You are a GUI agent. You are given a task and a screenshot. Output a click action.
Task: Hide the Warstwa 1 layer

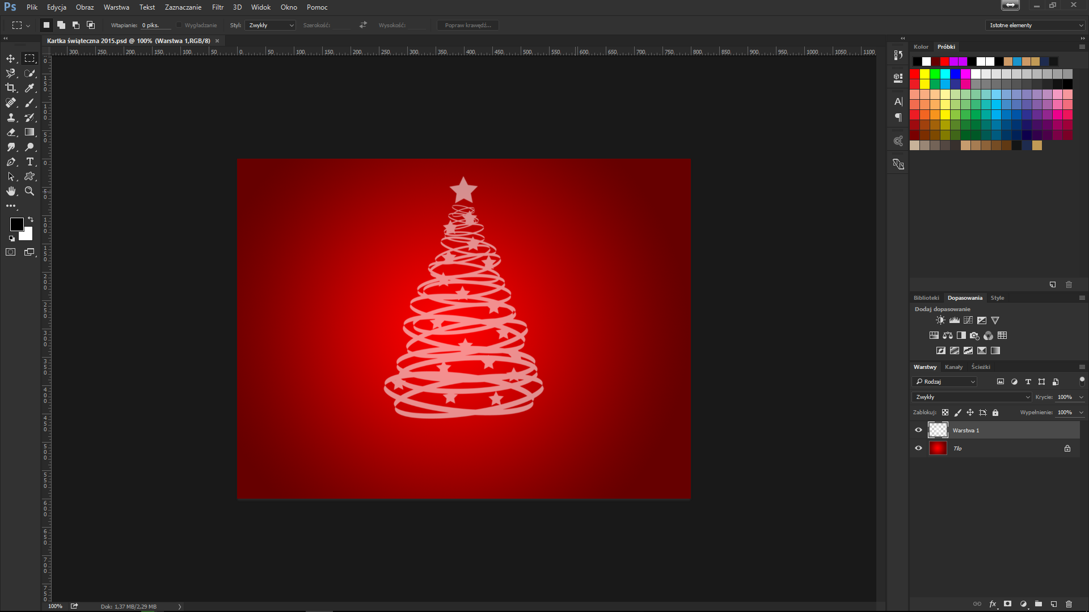[x=918, y=430]
